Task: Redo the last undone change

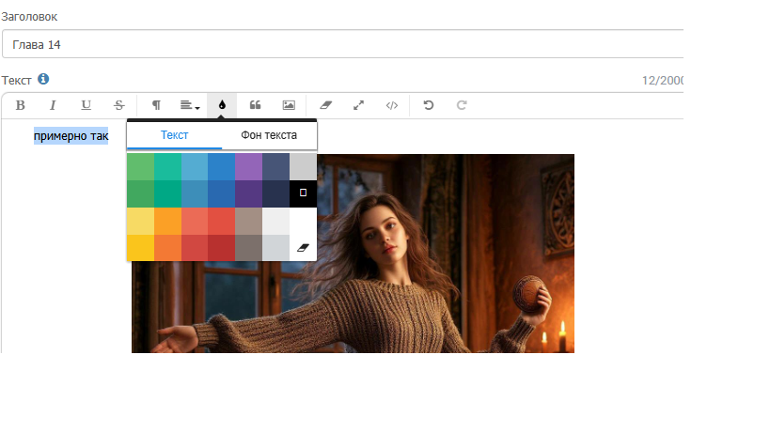Action: [462, 105]
